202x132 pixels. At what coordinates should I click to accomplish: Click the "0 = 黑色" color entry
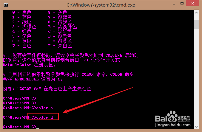(x=22, y=13)
